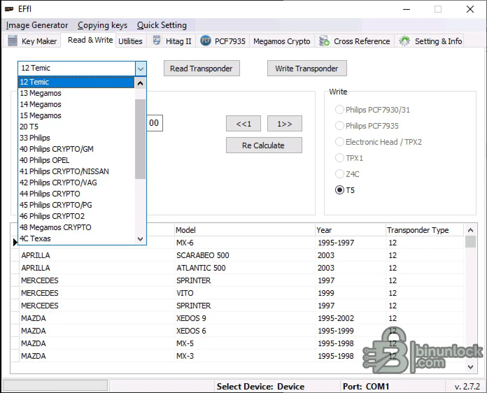
Task: Click the Transponder Type column header
Action: [x=425, y=230]
